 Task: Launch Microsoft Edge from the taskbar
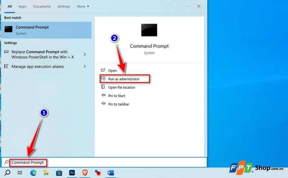point(33,173)
